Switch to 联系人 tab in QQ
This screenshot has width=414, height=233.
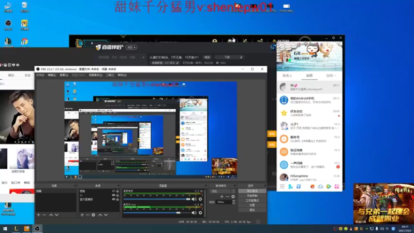tap(288, 76)
